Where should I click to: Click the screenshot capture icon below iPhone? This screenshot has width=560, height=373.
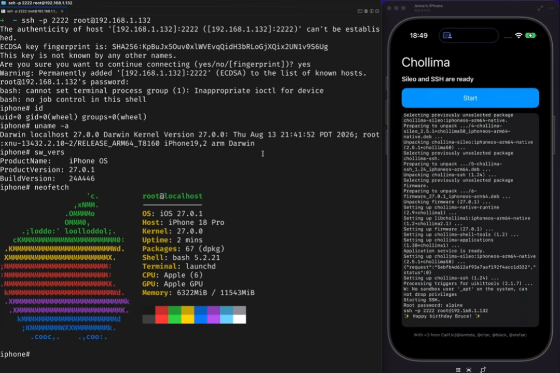(x=469, y=370)
